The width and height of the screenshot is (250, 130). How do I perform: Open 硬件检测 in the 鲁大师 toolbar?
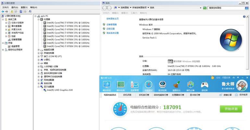point(120,86)
